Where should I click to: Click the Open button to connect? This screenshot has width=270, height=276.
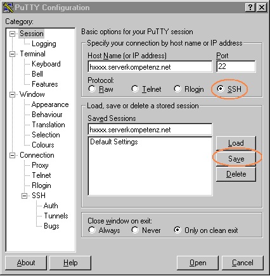tap(198, 263)
